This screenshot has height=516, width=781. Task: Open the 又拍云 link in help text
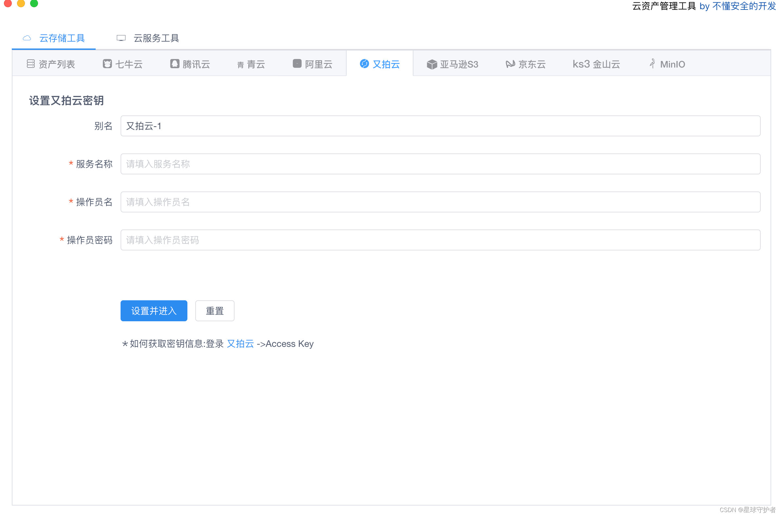tap(240, 344)
